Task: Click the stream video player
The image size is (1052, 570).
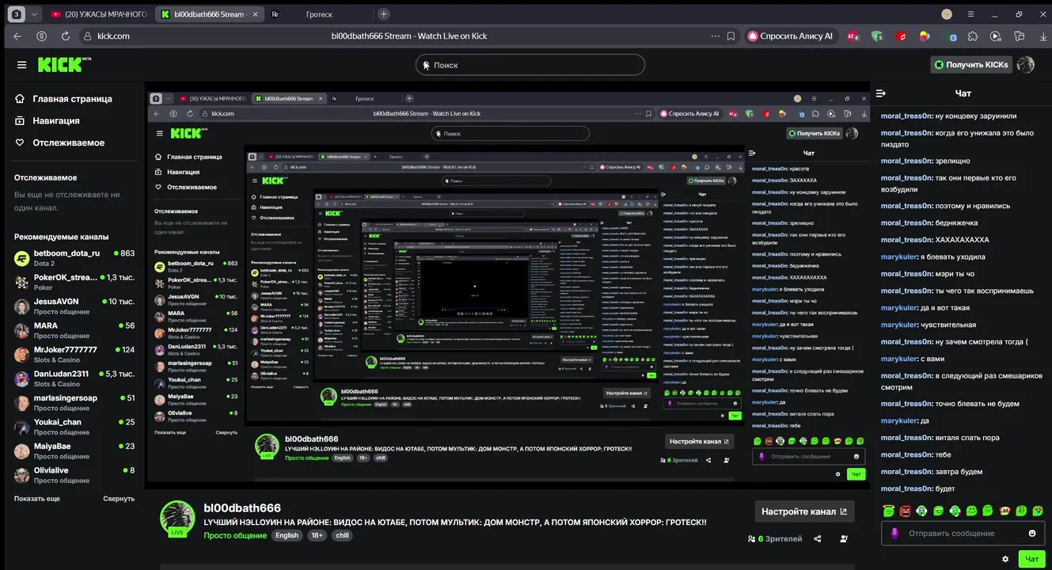Action: click(x=507, y=283)
